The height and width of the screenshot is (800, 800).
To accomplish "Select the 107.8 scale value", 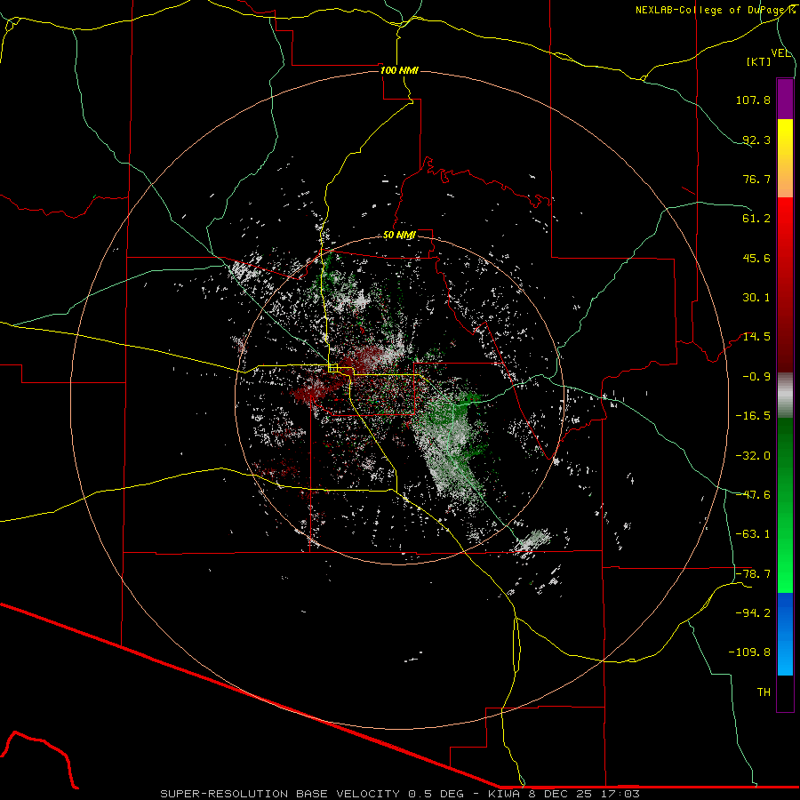I will [753, 100].
